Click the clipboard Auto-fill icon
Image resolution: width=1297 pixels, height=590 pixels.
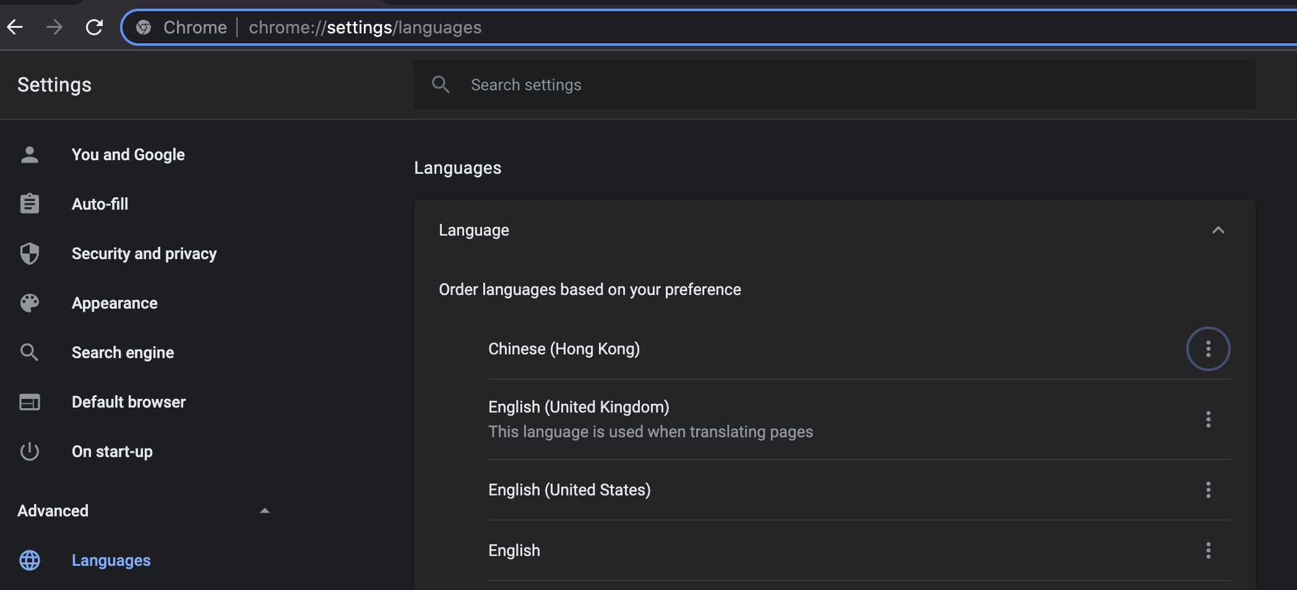[x=30, y=204]
